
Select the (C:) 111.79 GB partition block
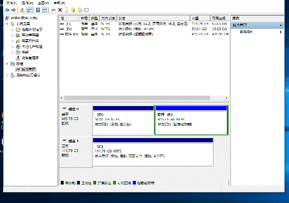point(153,152)
